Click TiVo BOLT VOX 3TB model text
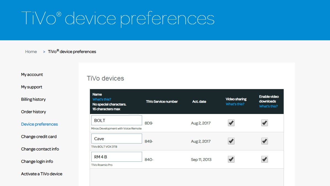330x186 pixels. (x=104, y=147)
